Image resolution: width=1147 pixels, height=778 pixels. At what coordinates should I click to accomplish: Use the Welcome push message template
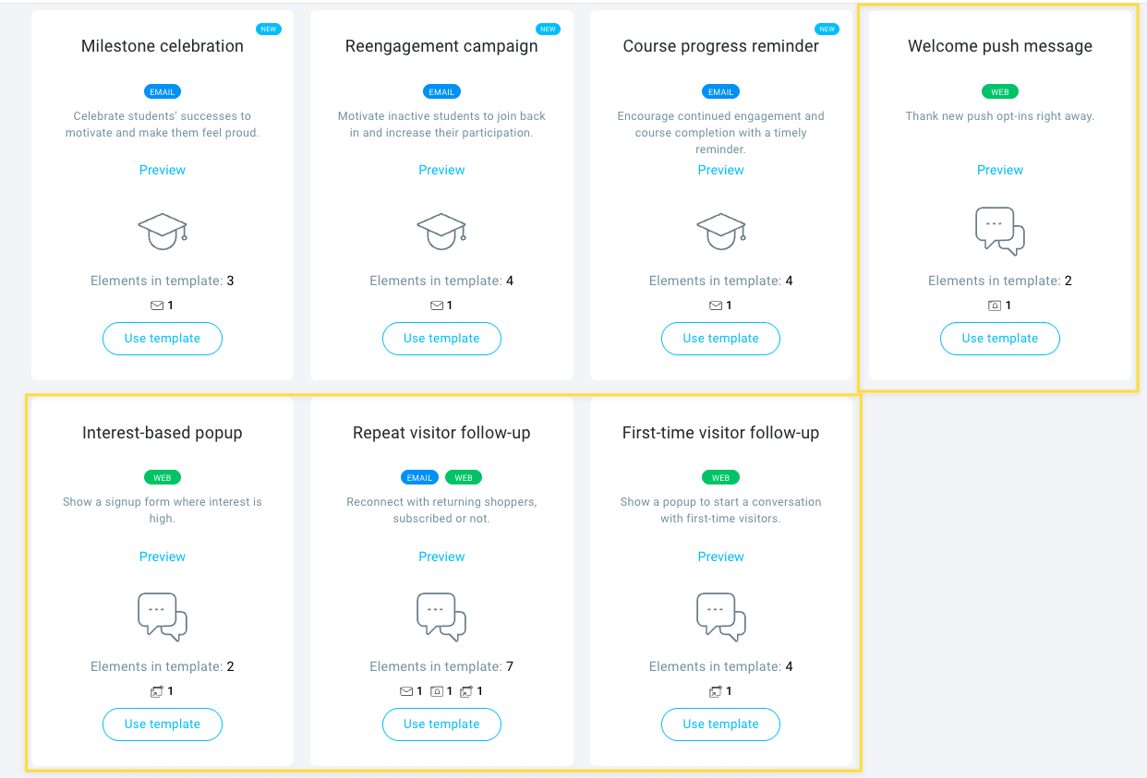click(x=999, y=339)
